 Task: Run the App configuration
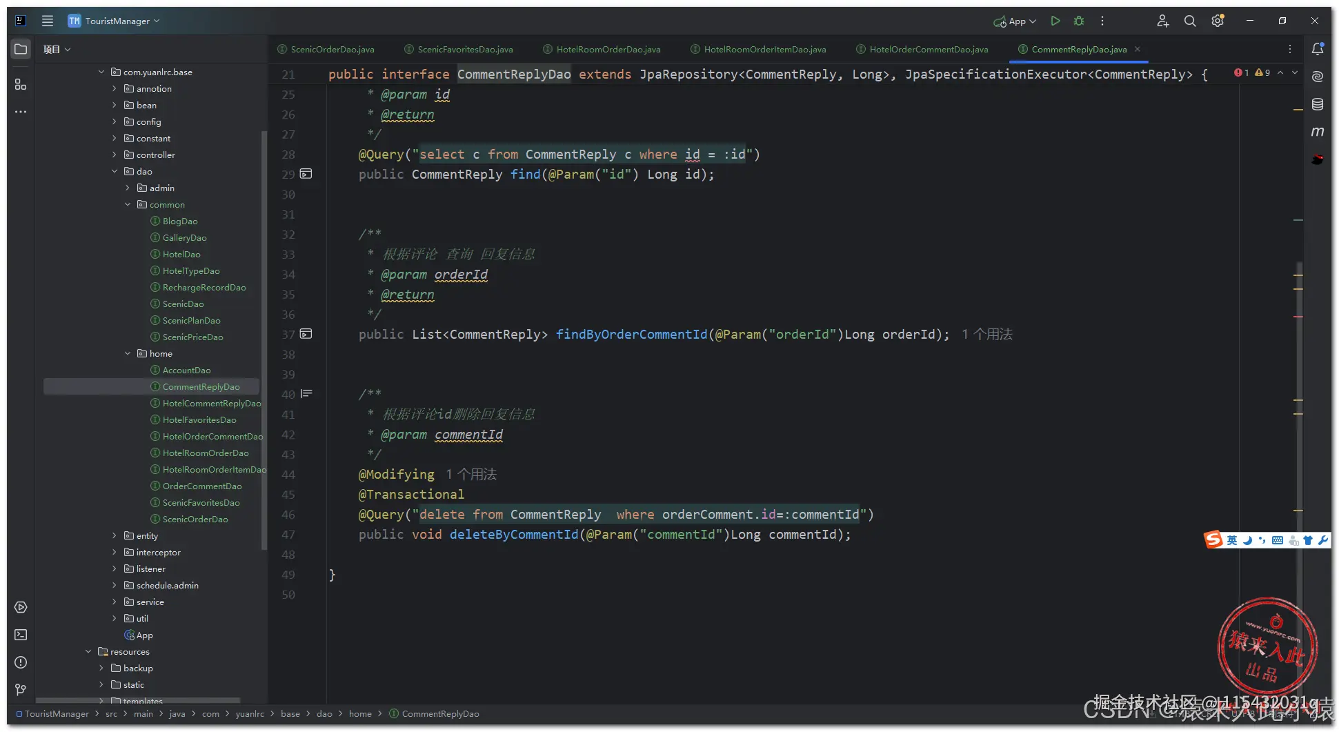click(x=1055, y=21)
